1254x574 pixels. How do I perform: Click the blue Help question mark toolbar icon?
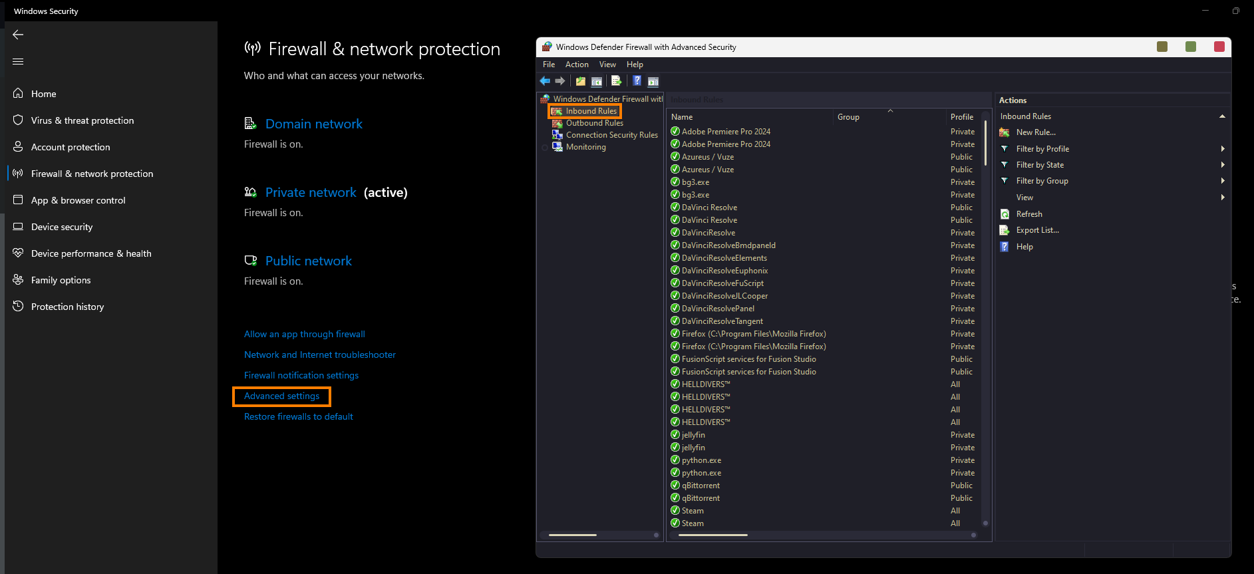(x=637, y=81)
